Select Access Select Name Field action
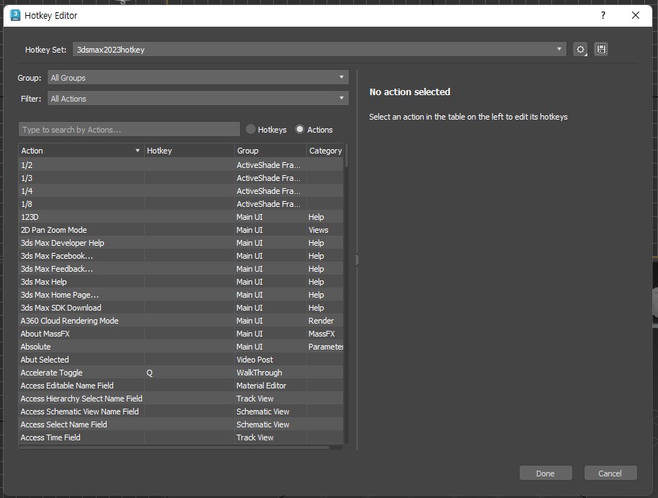Viewport: 658px width, 498px height. (x=181, y=424)
